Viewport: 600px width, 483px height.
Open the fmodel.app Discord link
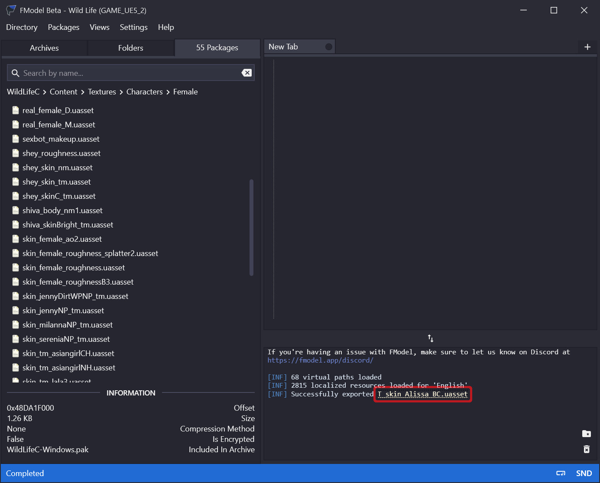coord(320,360)
